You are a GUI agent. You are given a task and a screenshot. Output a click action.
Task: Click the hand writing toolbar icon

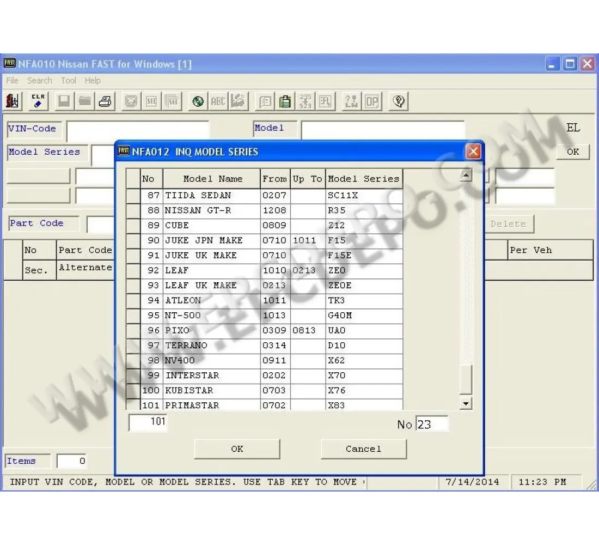pyautogui.click(x=239, y=101)
